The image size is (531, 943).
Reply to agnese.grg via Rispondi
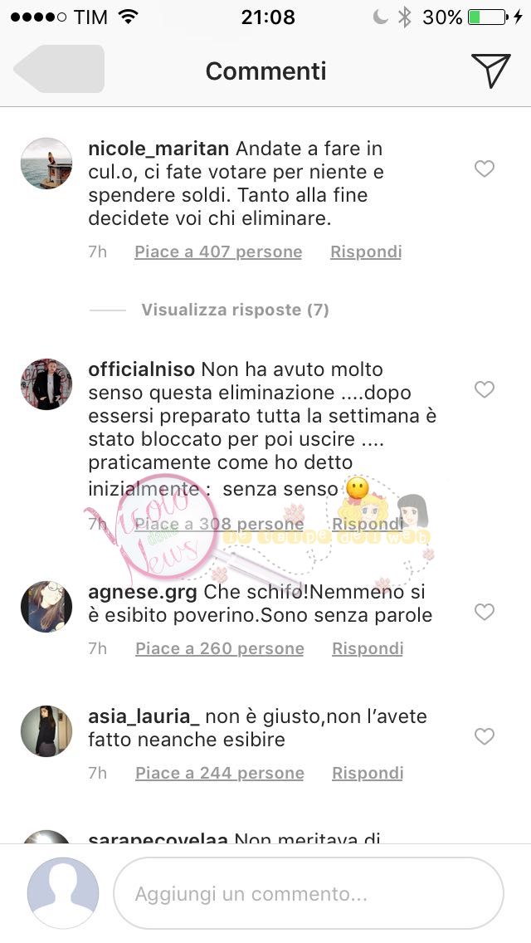pyautogui.click(x=368, y=648)
